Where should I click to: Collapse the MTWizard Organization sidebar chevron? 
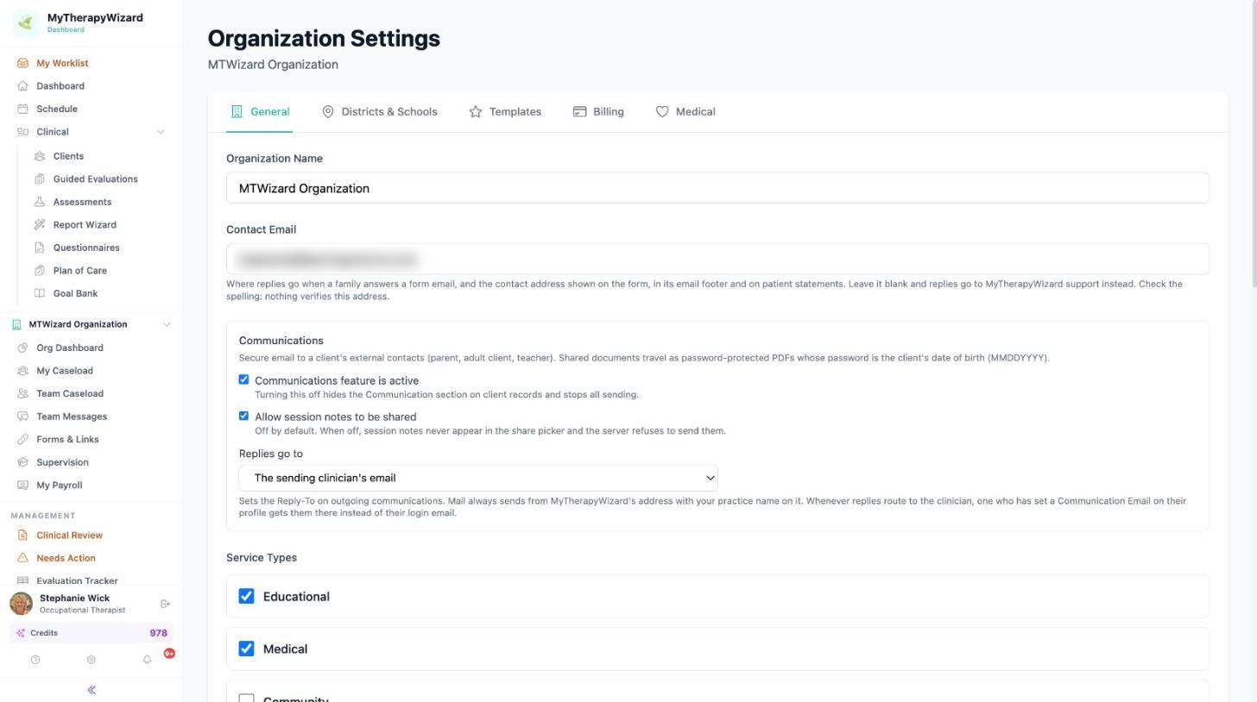pyautogui.click(x=167, y=324)
